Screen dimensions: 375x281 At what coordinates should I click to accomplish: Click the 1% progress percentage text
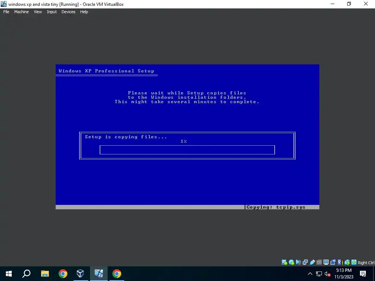coord(184,141)
